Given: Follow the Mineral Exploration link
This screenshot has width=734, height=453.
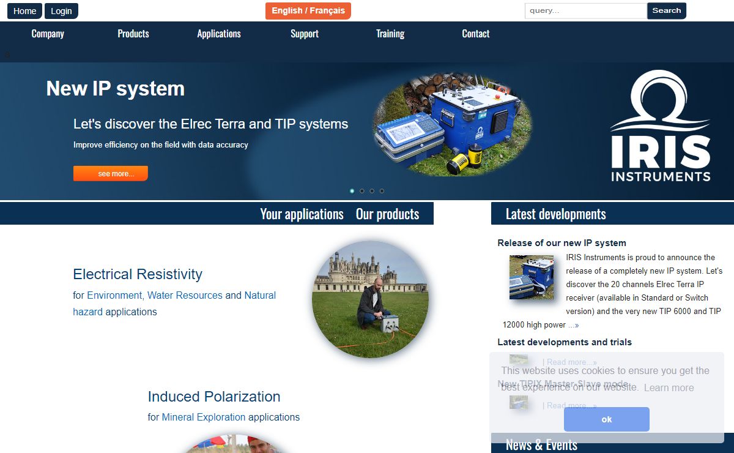Looking at the screenshot, I should [204, 417].
